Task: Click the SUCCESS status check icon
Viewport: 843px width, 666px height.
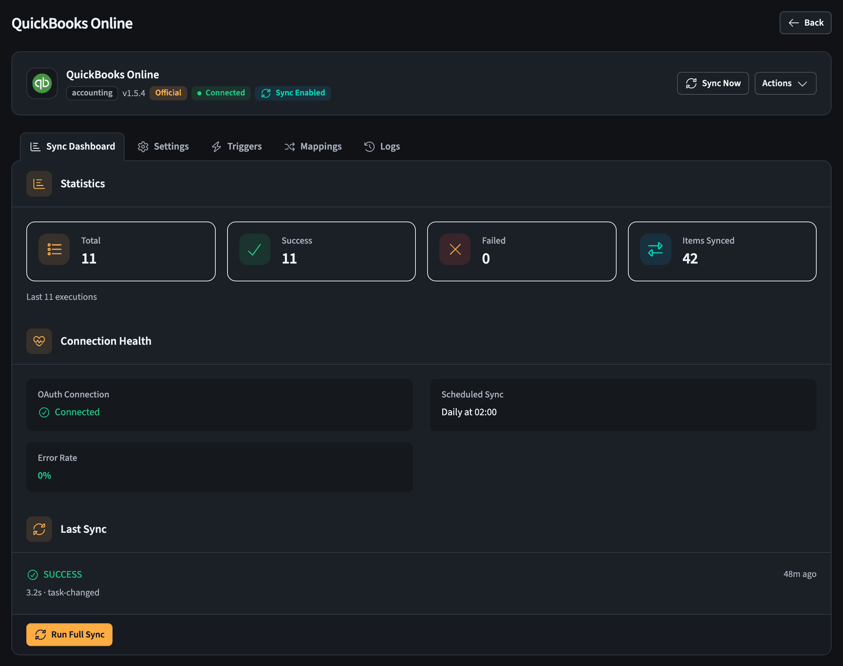Action: pyautogui.click(x=33, y=574)
